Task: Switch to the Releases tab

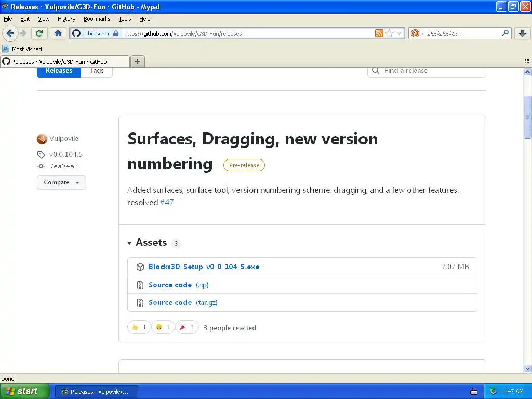Action: pyautogui.click(x=59, y=71)
